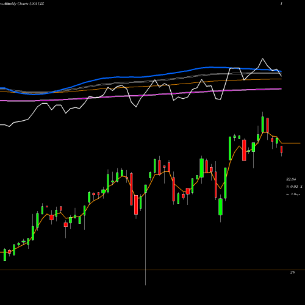Click the '28' price axis label

(292, 273)
